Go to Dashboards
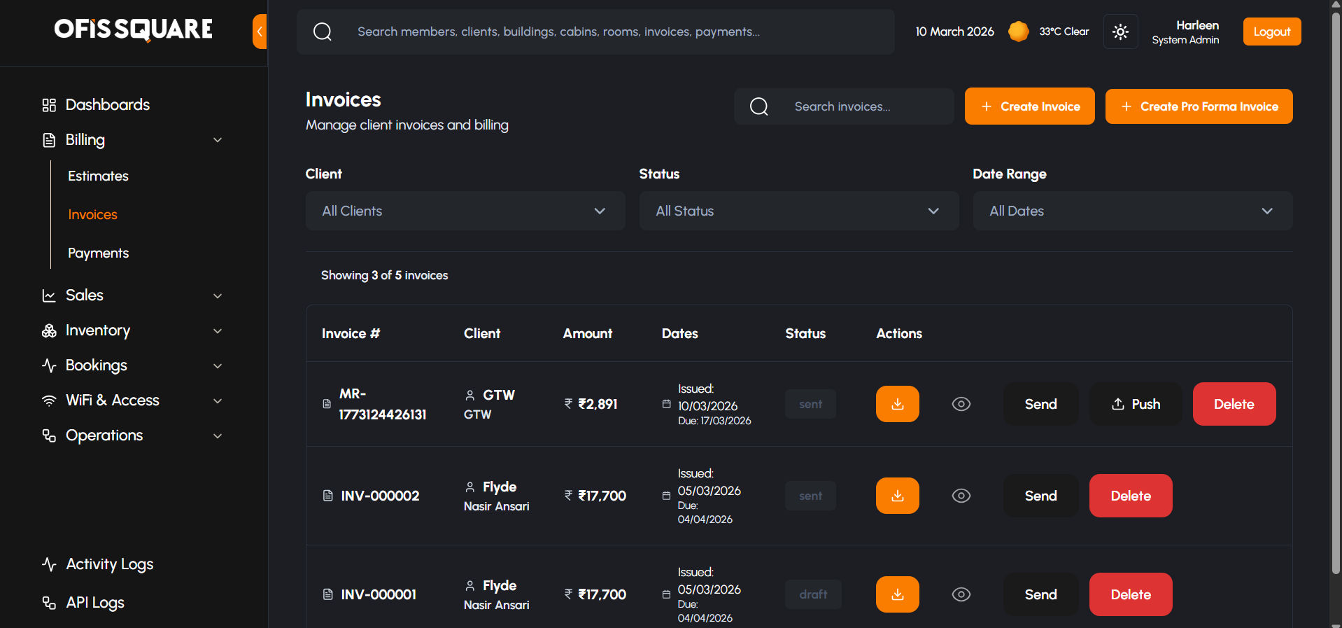This screenshot has width=1342, height=628. point(107,105)
